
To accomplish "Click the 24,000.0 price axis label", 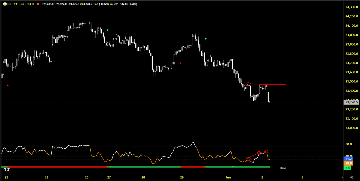I will click(x=352, y=35).
